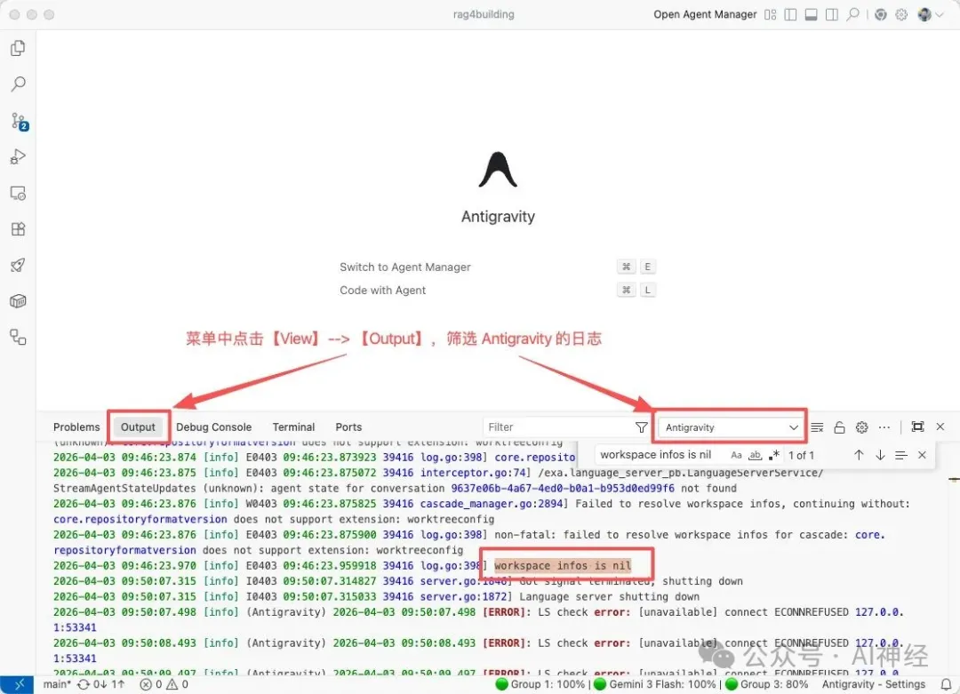
Task: Open Remote Explorer in activity bar
Action: click(x=18, y=193)
